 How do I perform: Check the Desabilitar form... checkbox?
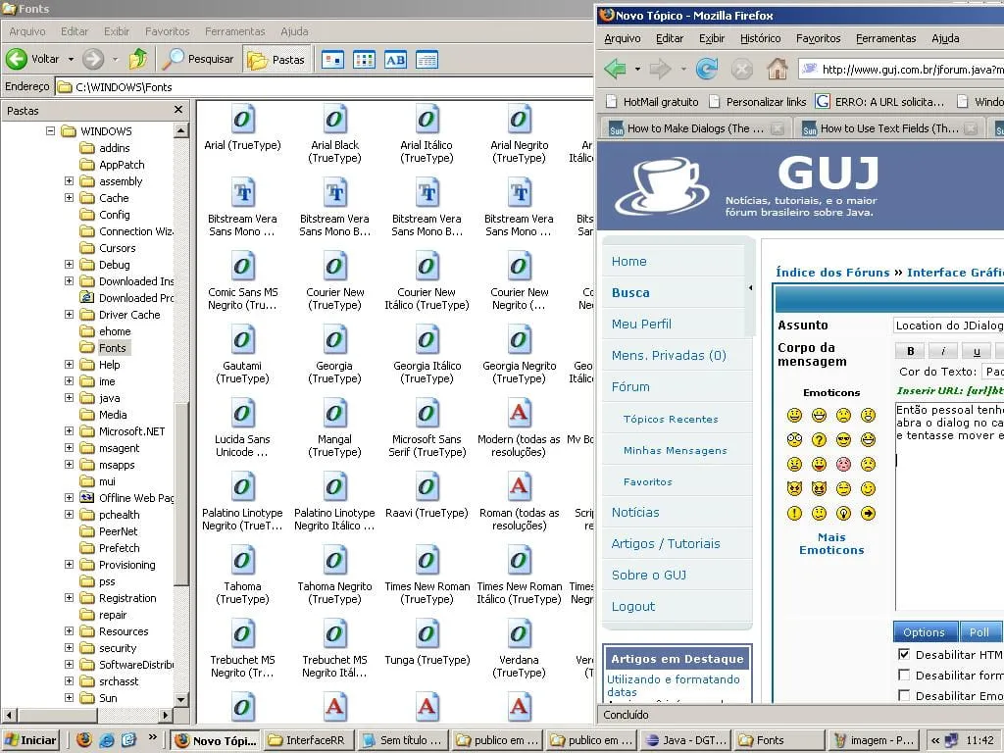[x=904, y=675]
